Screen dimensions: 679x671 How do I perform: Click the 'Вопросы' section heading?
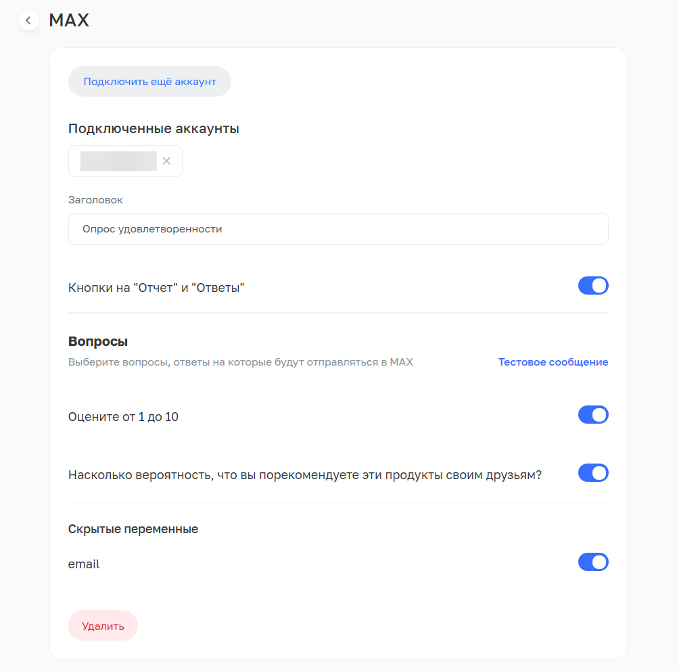click(98, 341)
